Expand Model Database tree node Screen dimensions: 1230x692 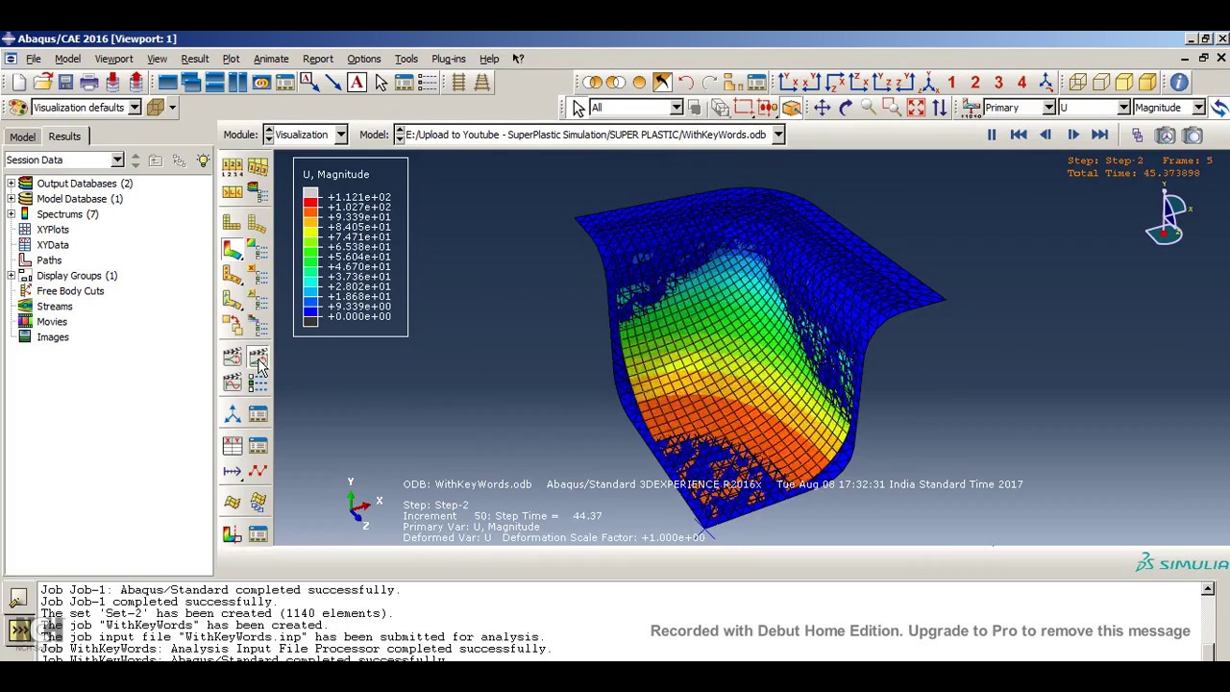11,199
